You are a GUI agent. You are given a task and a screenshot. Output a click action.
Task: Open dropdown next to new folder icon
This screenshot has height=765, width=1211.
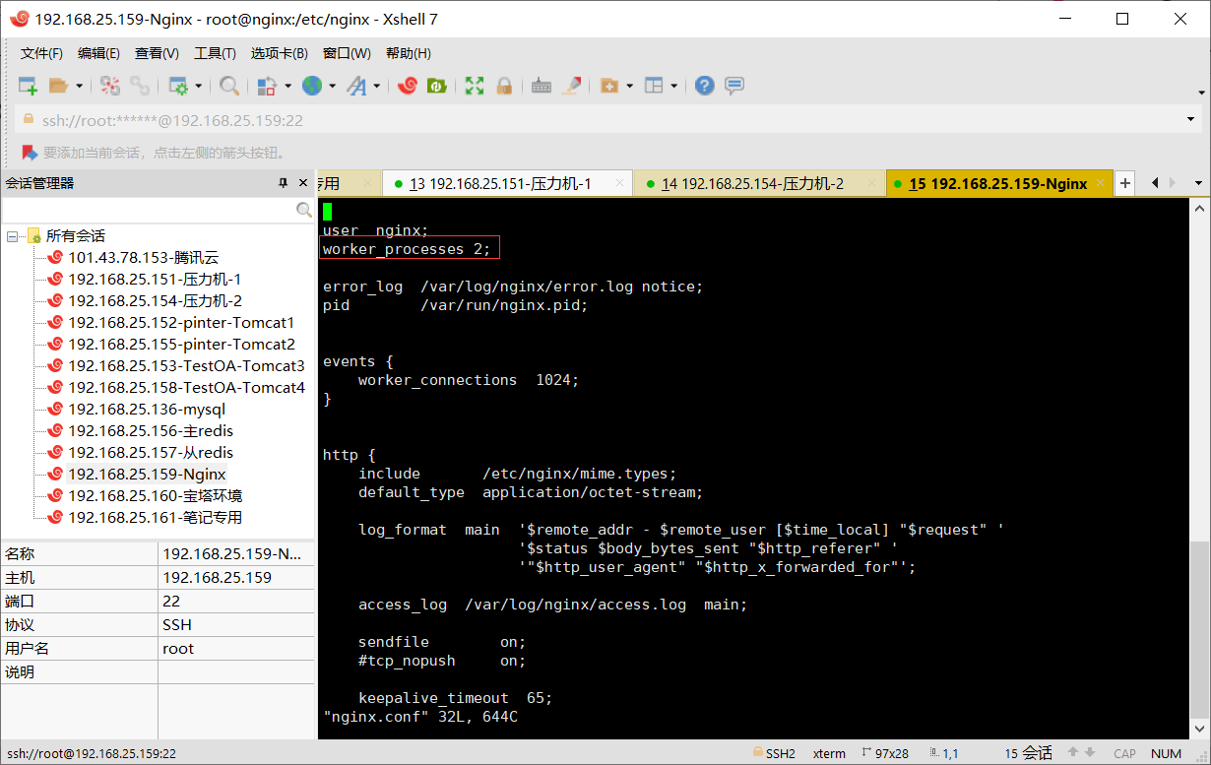coord(628,87)
